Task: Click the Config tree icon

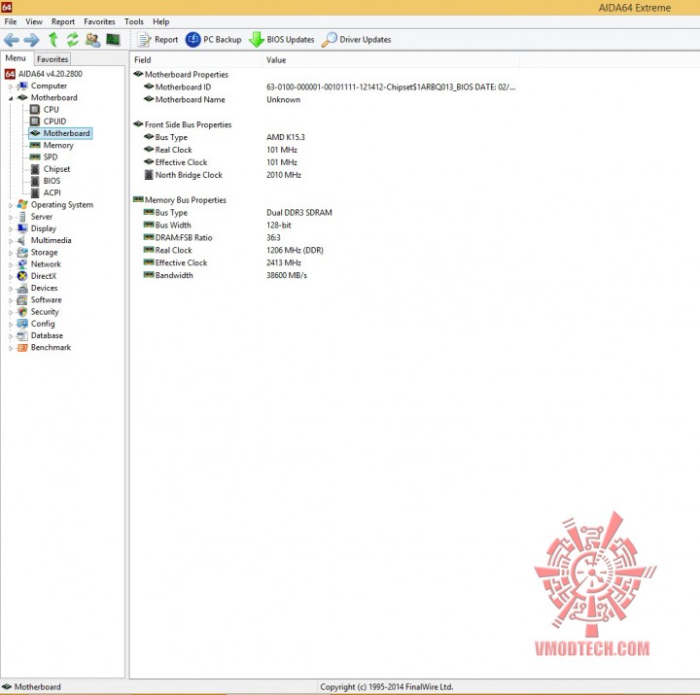Action: pyautogui.click(x=22, y=324)
